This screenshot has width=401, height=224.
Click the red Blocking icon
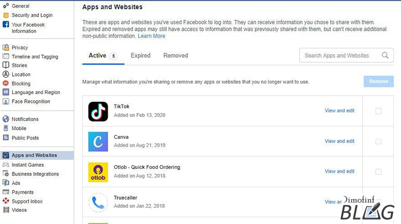[x=5, y=83]
